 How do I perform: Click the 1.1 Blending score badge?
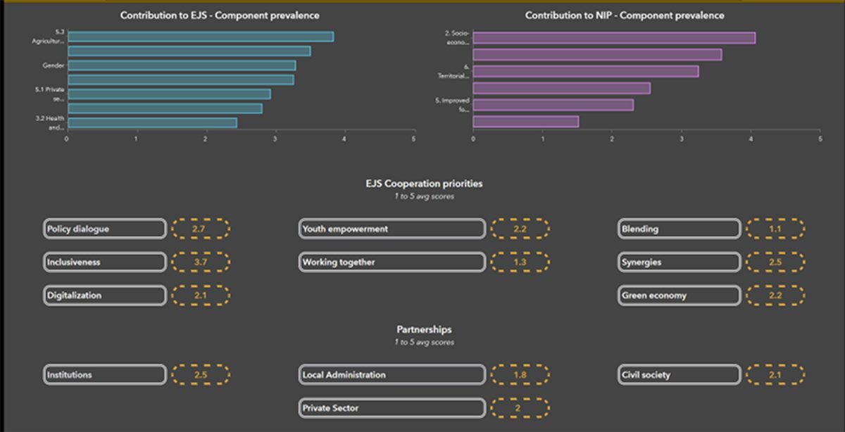(775, 229)
